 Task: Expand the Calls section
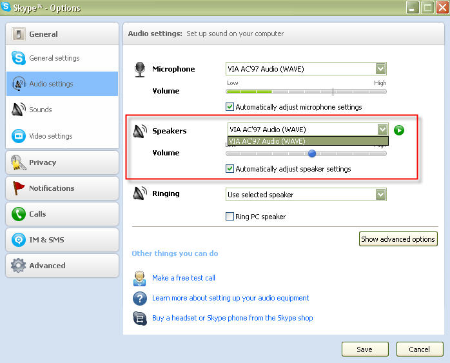point(62,214)
